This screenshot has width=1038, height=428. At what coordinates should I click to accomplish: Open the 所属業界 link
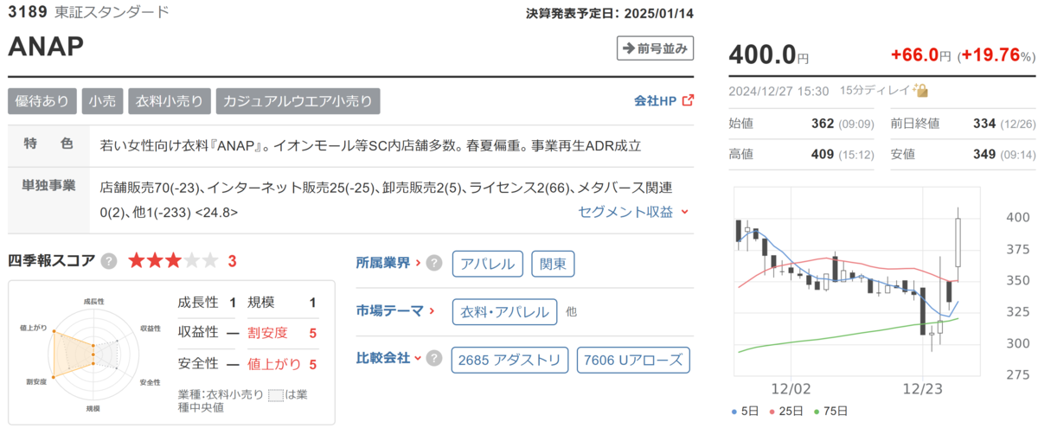point(388,263)
